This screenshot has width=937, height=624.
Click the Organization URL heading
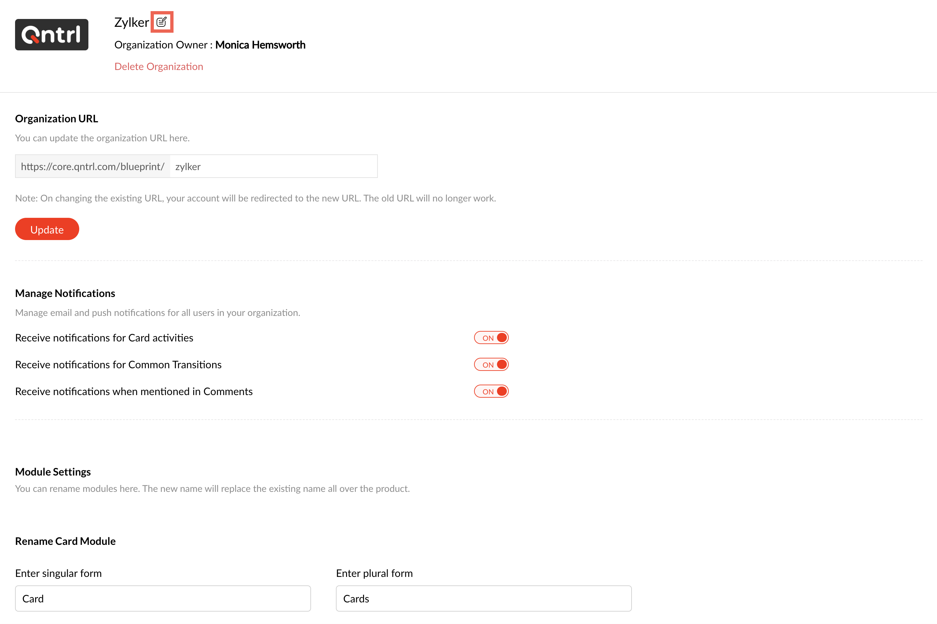[x=57, y=119]
